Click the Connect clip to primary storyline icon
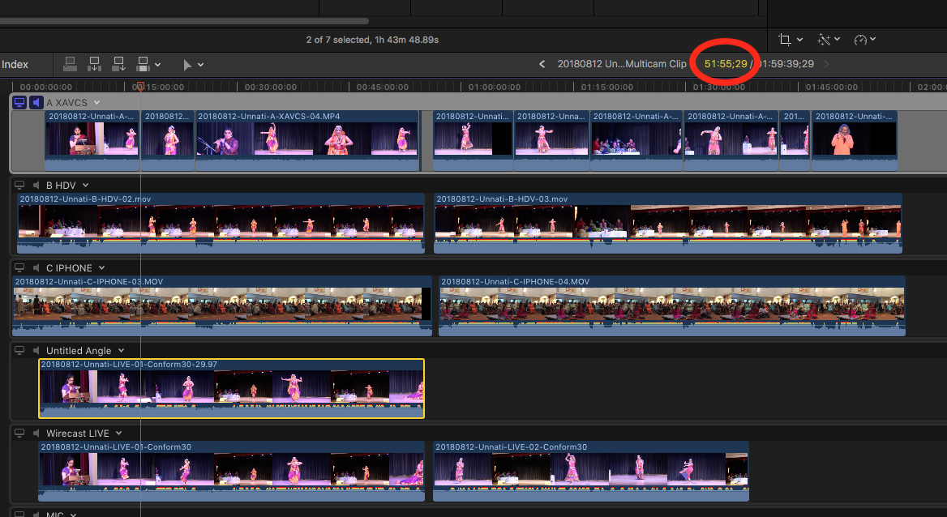The image size is (947, 517). [70, 64]
